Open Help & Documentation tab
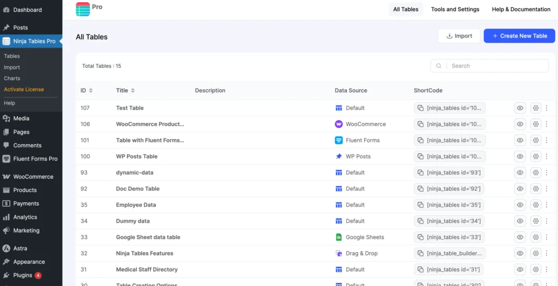558x286 pixels. [x=521, y=9]
